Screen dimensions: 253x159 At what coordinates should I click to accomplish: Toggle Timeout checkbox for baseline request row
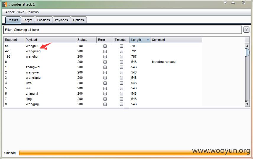[121, 62]
